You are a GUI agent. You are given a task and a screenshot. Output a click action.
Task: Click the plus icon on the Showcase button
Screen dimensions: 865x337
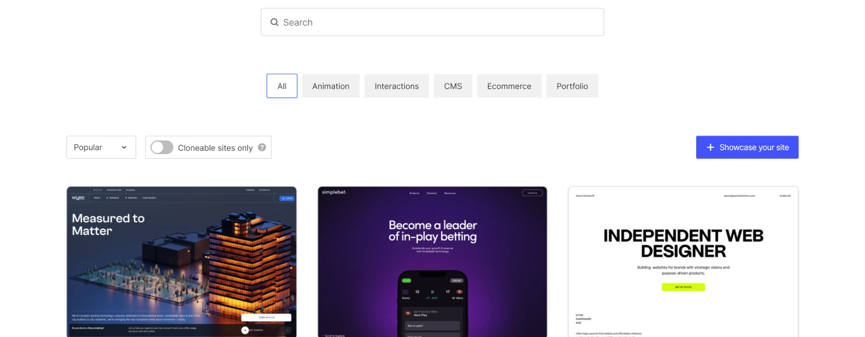click(x=710, y=147)
